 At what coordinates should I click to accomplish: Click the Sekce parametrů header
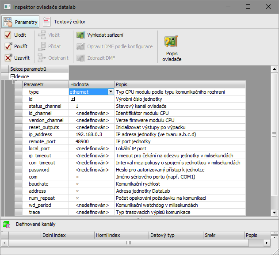click(38, 69)
